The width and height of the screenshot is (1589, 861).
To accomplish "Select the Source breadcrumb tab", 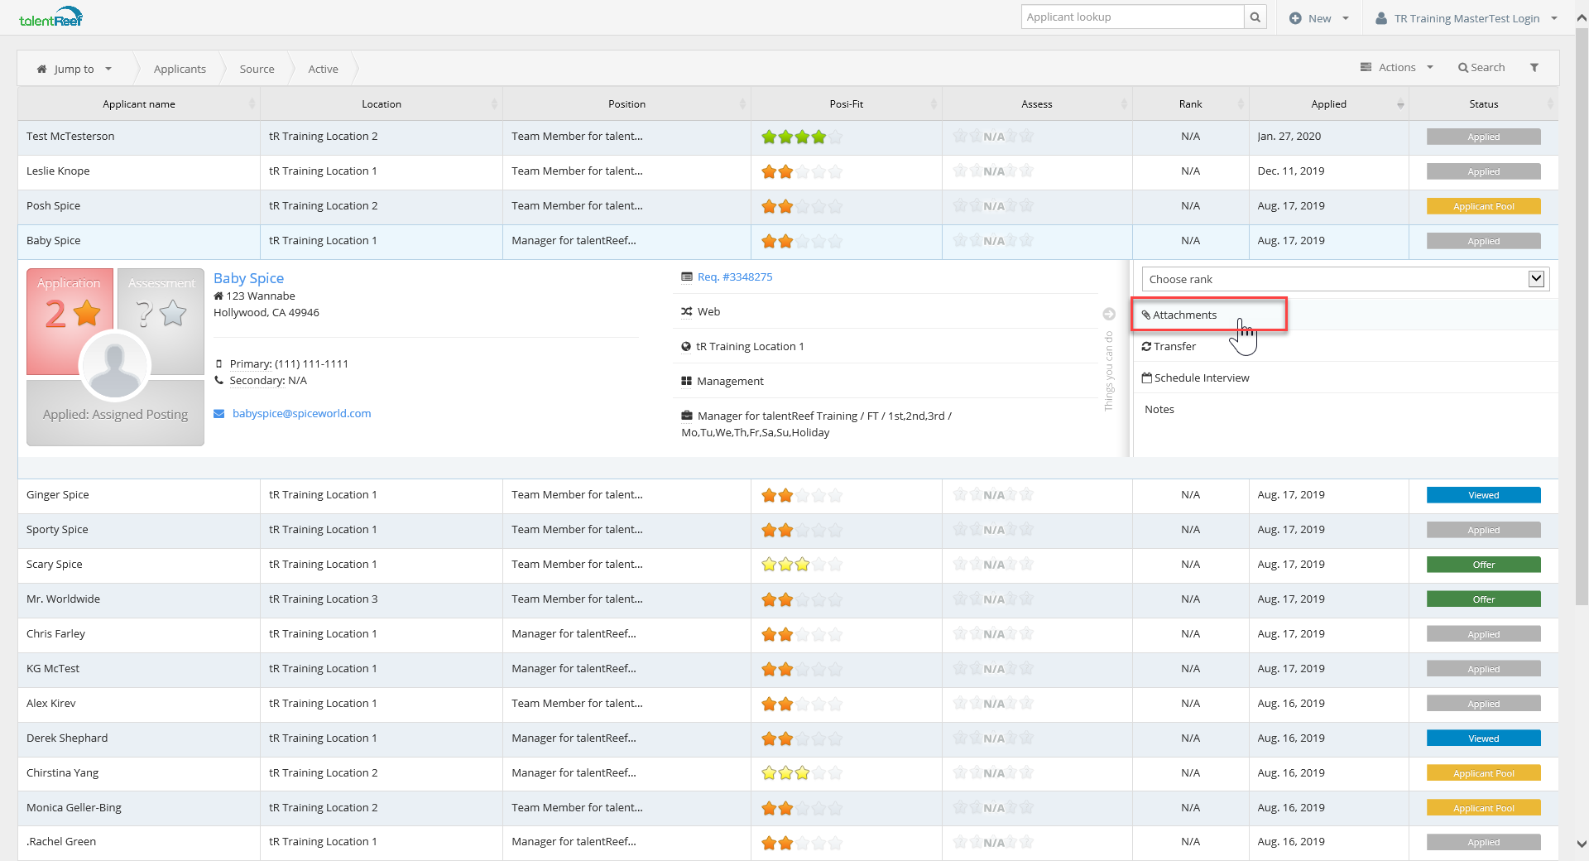I will coord(257,70).
